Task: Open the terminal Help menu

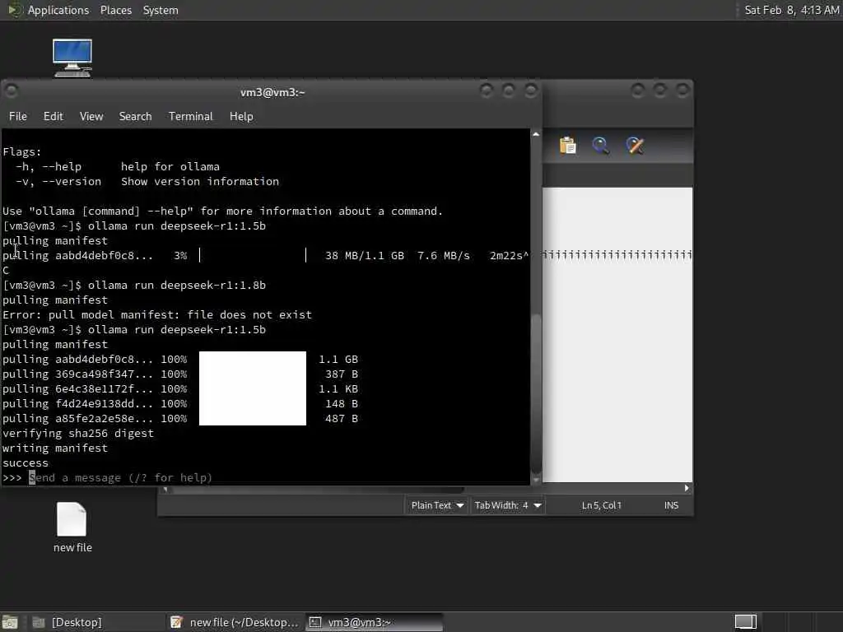Action: click(241, 116)
